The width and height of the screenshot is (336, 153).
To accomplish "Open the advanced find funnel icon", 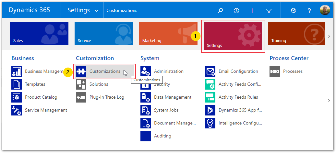I will 269,11.
